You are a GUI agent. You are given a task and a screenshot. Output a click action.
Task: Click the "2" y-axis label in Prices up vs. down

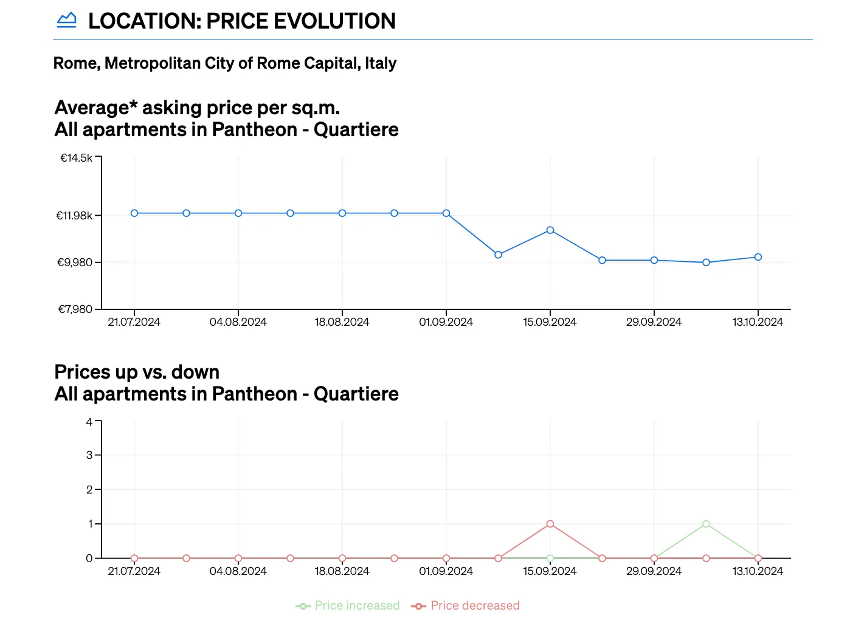(89, 490)
